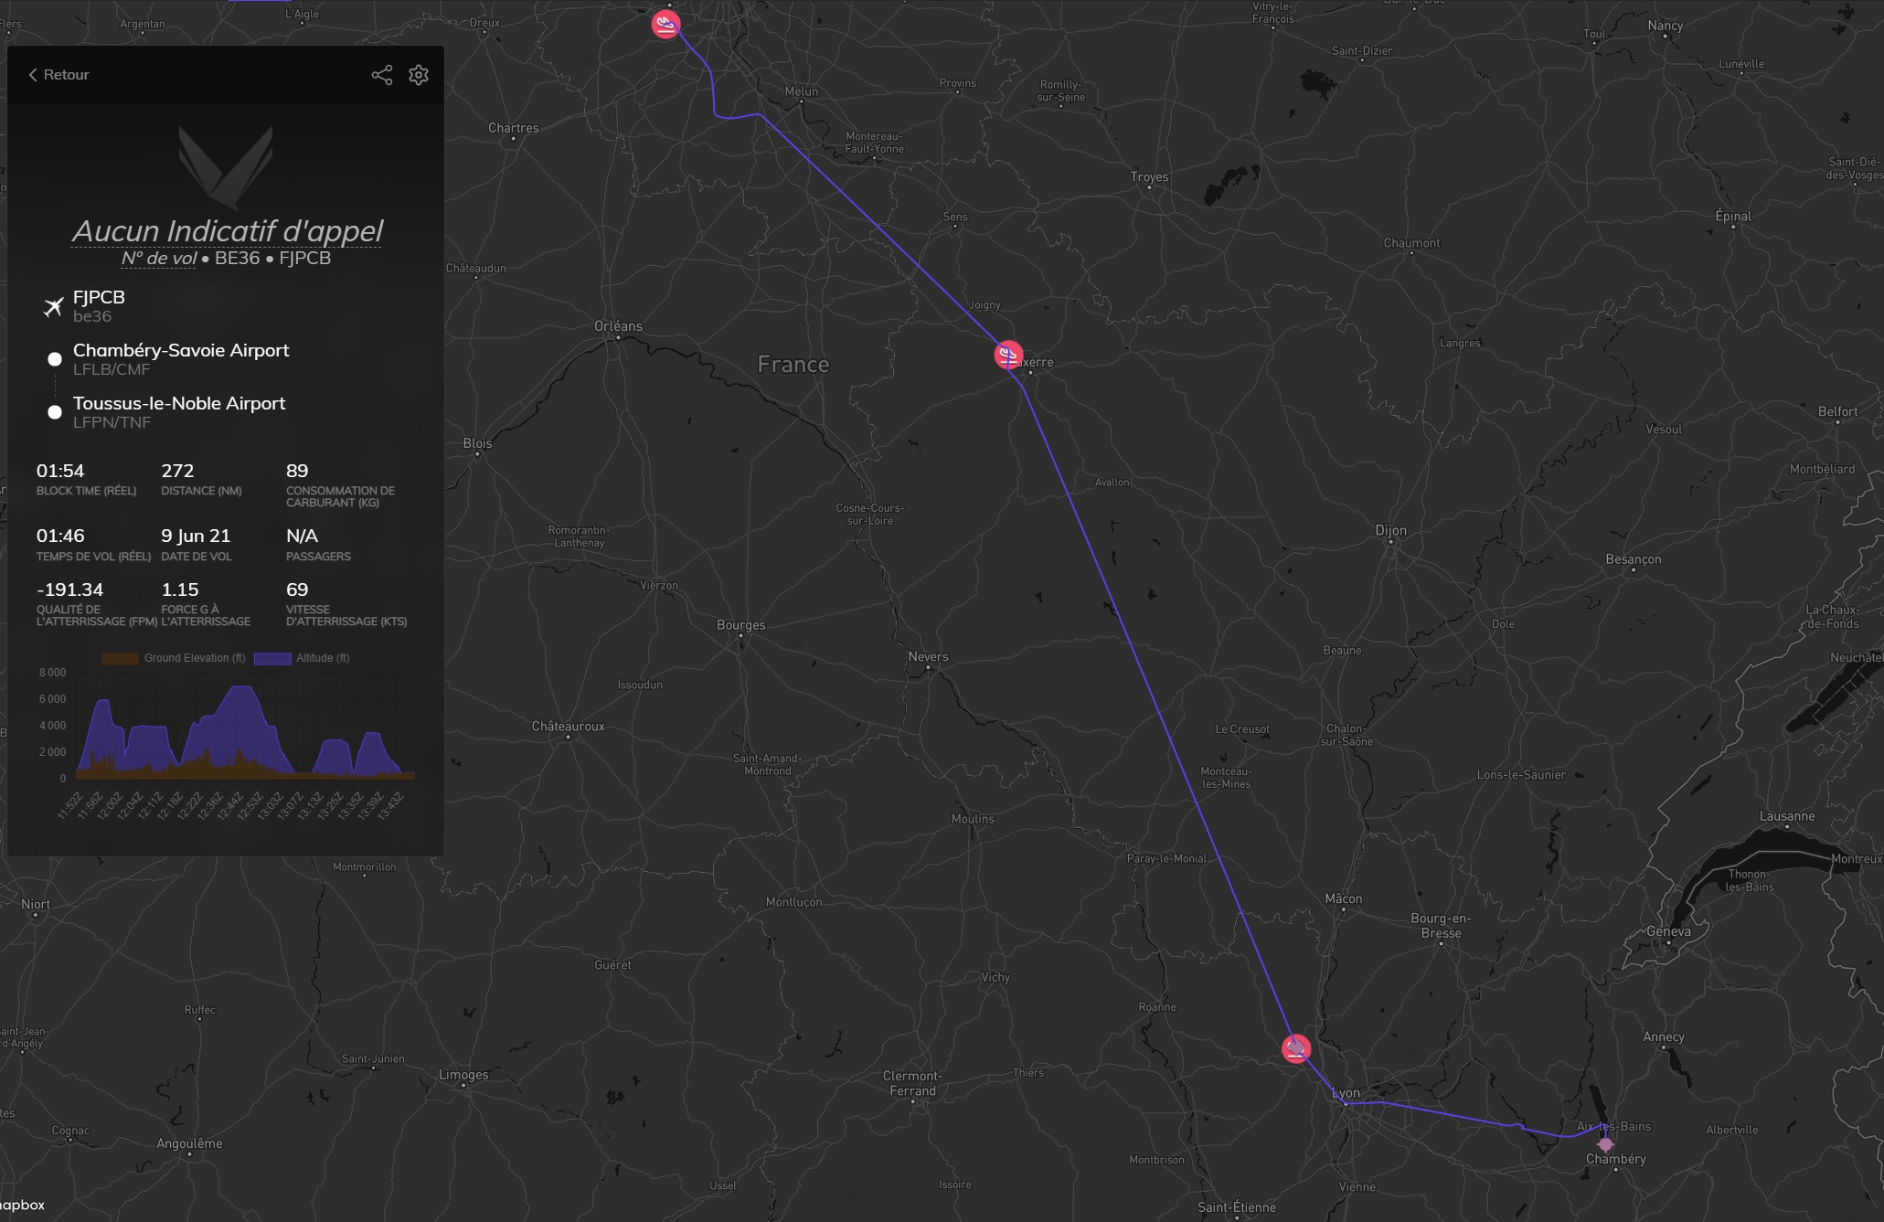This screenshot has height=1222, width=1884.
Task: Click the Mapbox attribution logo
Action: tap(22, 1206)
